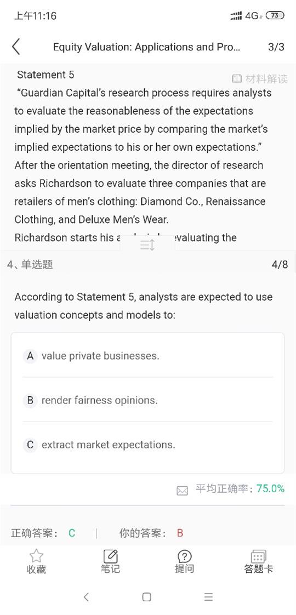Ask a question via 提问 icon

click(x=184, y=561)
